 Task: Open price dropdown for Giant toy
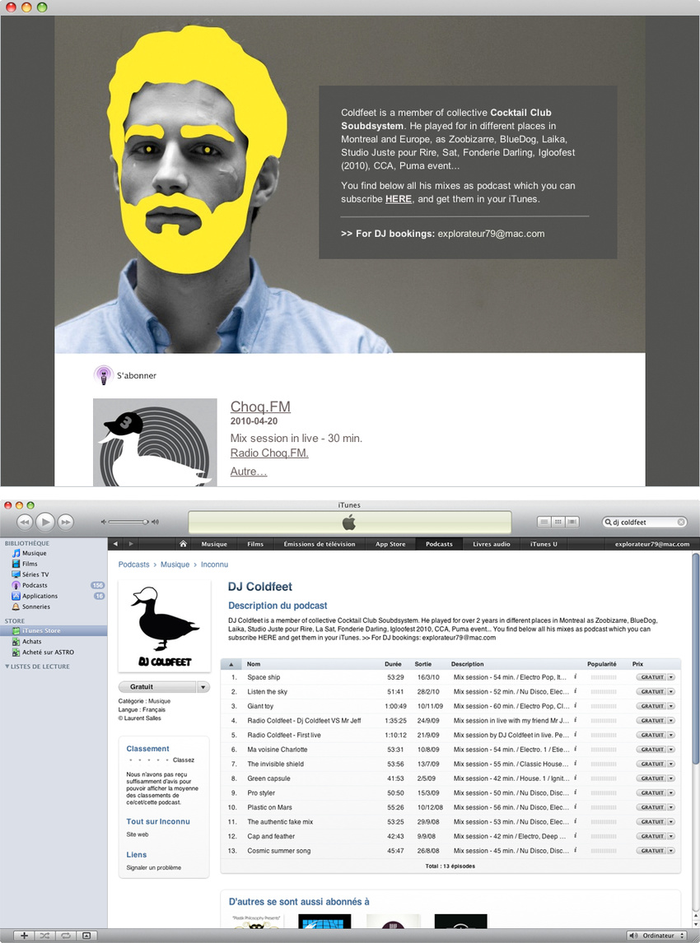(x=671, y=706)
